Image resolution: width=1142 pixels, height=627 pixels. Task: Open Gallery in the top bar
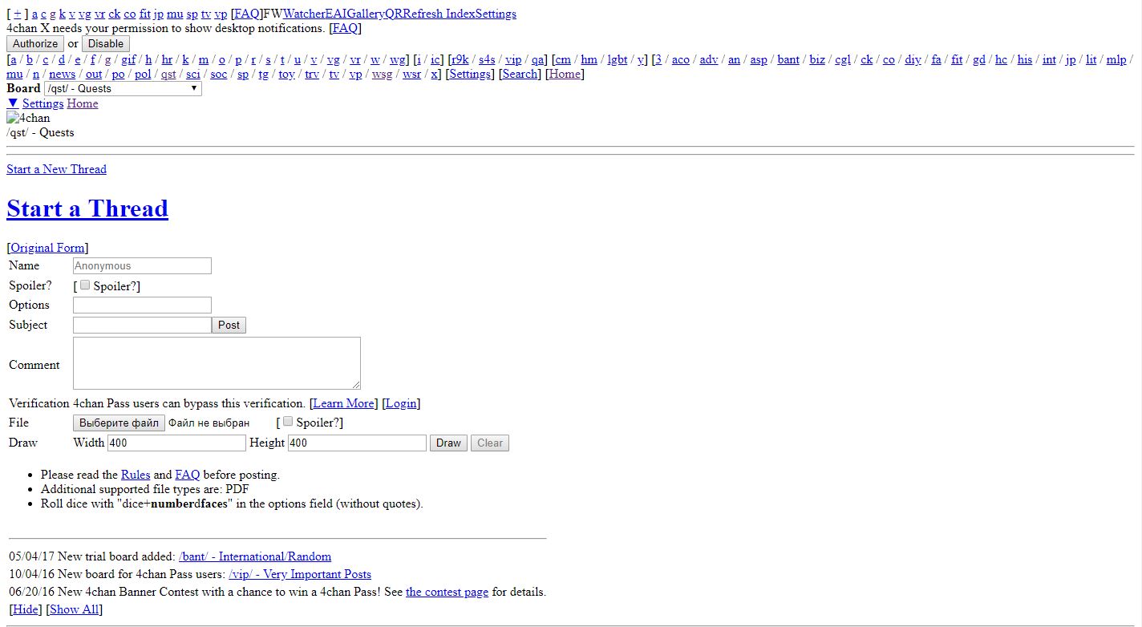pos(364,14)
